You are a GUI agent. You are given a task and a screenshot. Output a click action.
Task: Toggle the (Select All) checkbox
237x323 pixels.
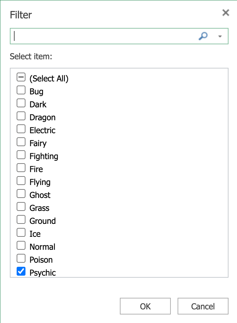(x=21, y=77)
